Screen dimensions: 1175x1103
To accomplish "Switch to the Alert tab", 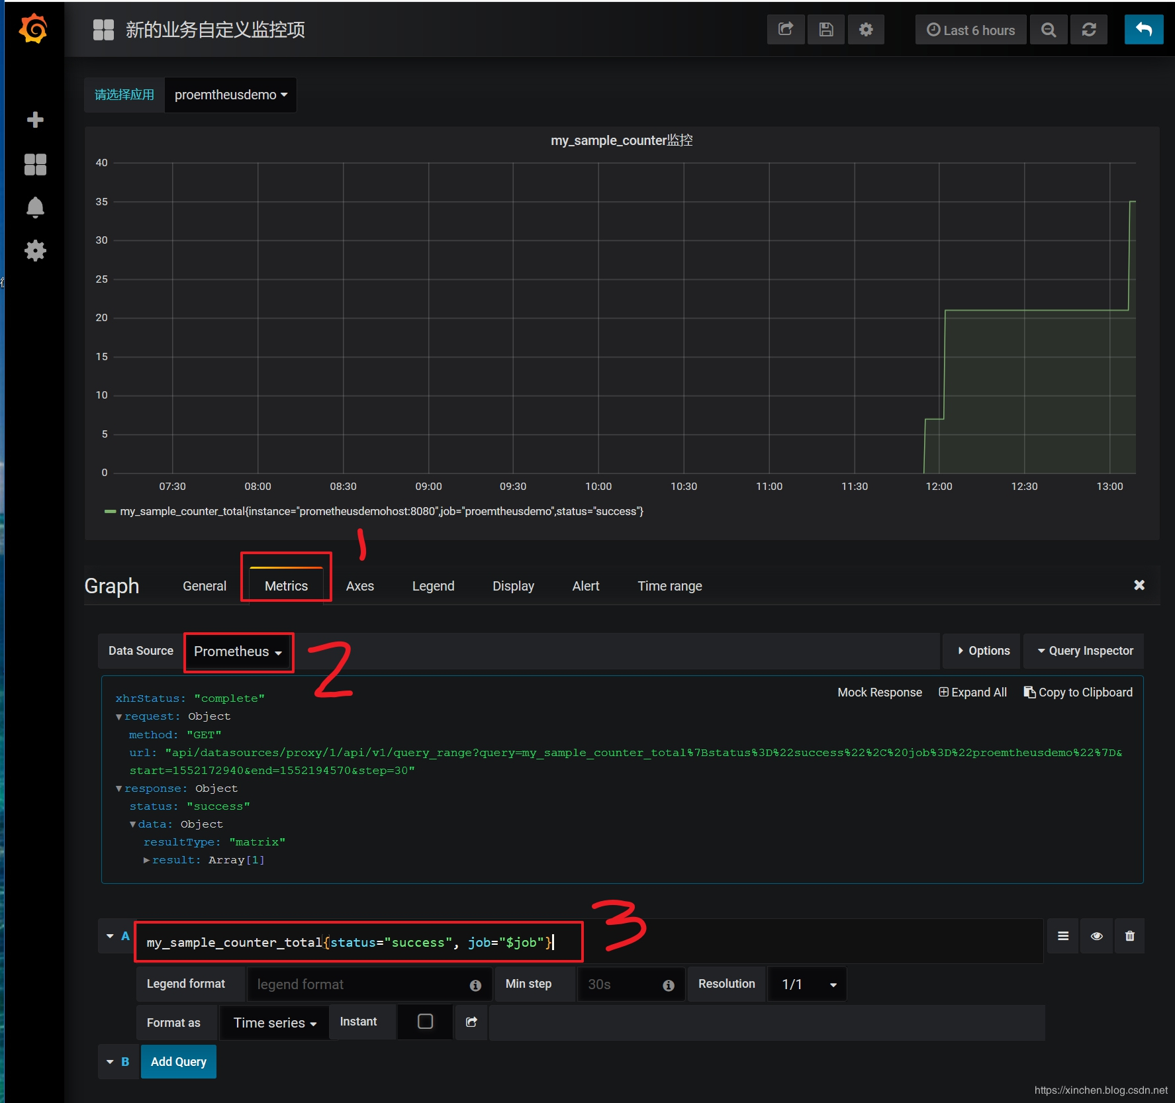I will pyautogui.click(x=586, y=587).
